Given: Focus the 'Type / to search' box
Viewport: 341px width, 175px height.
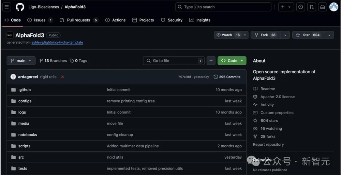Looking at the screenshot, I should (x=223, y=7).
